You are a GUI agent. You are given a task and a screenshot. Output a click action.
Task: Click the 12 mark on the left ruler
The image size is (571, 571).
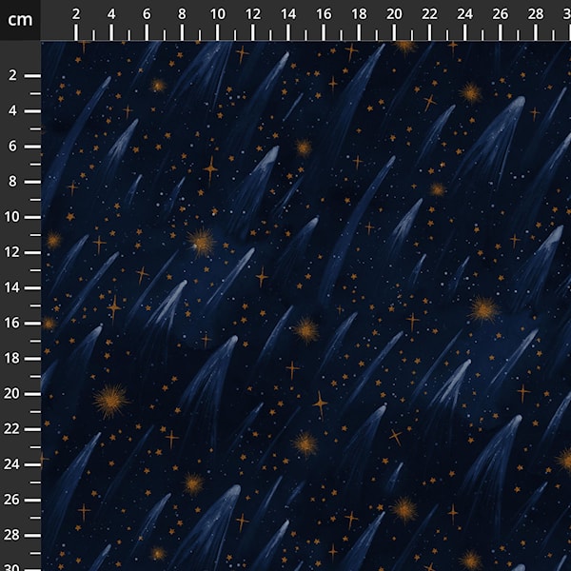(15, 252)
